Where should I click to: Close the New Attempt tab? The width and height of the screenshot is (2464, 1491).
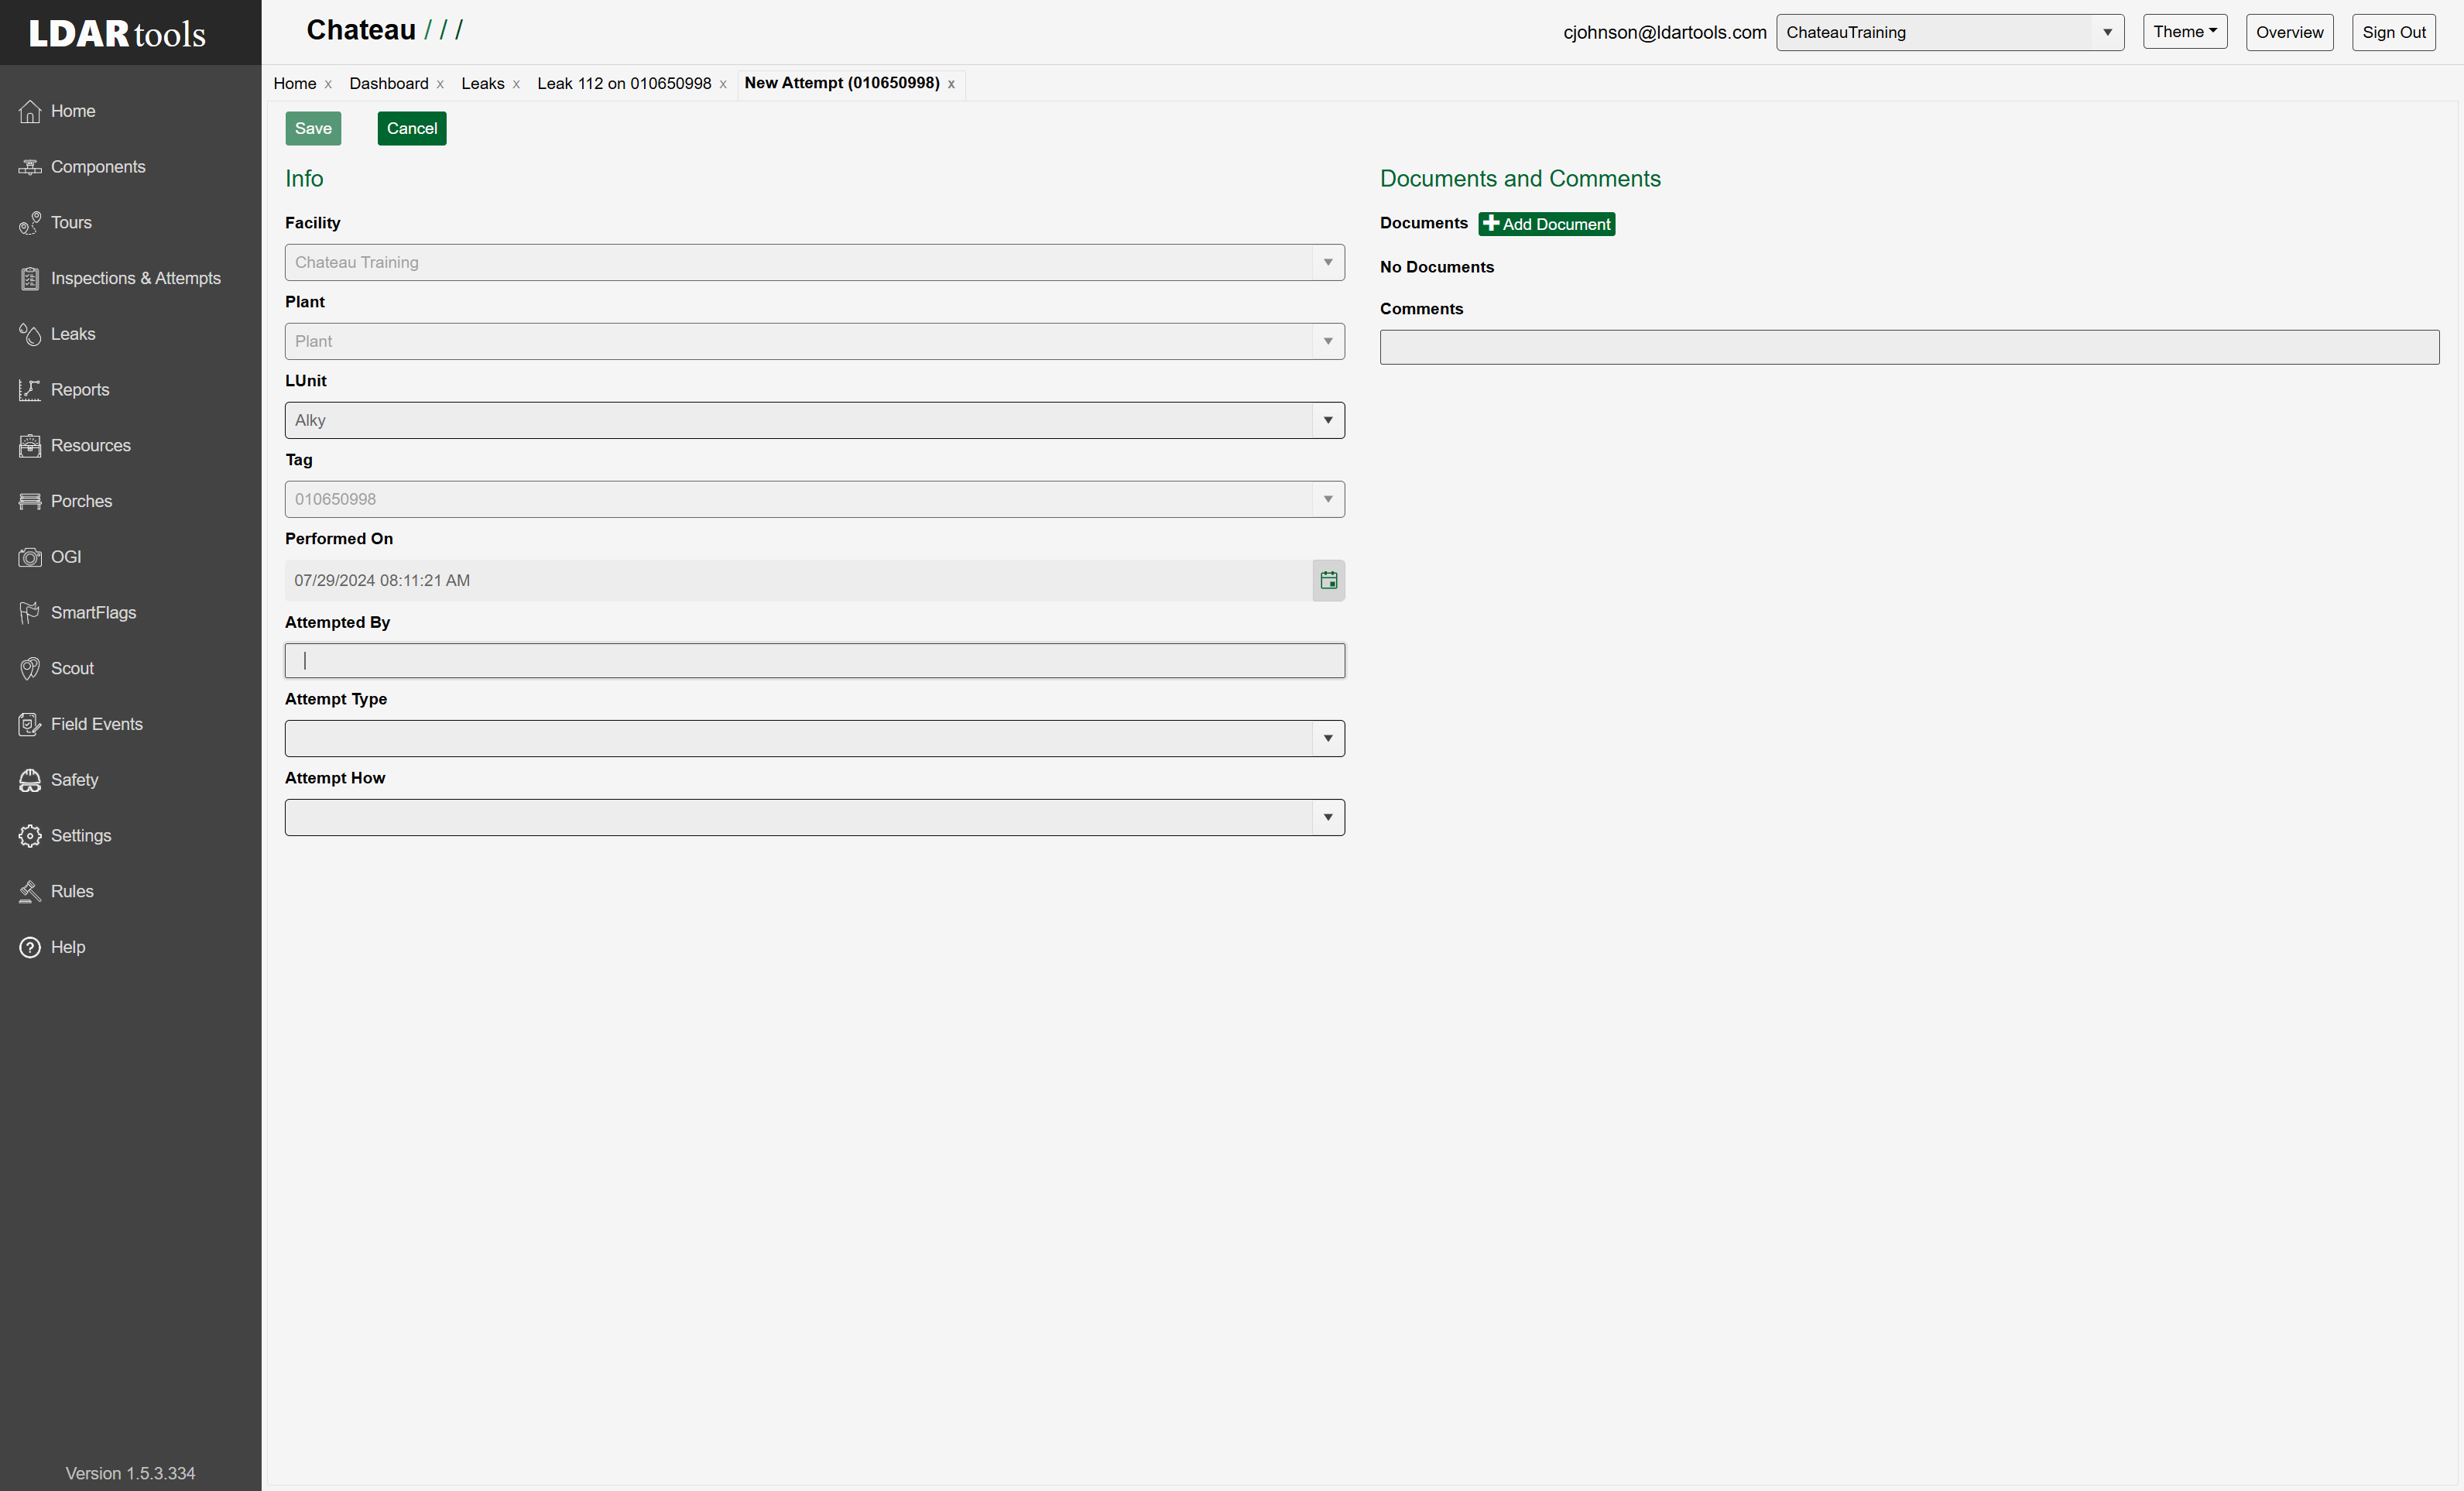(x=951, y=85)
